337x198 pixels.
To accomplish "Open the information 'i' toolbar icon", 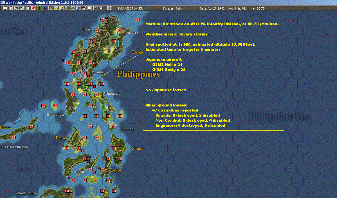I will point(28,8).
